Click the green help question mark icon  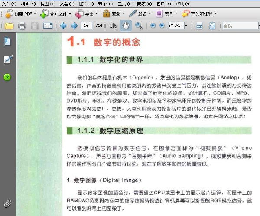tap(7, 77)
